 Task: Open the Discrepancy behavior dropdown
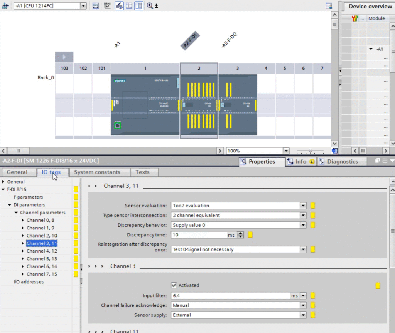[x=303, y=225]
